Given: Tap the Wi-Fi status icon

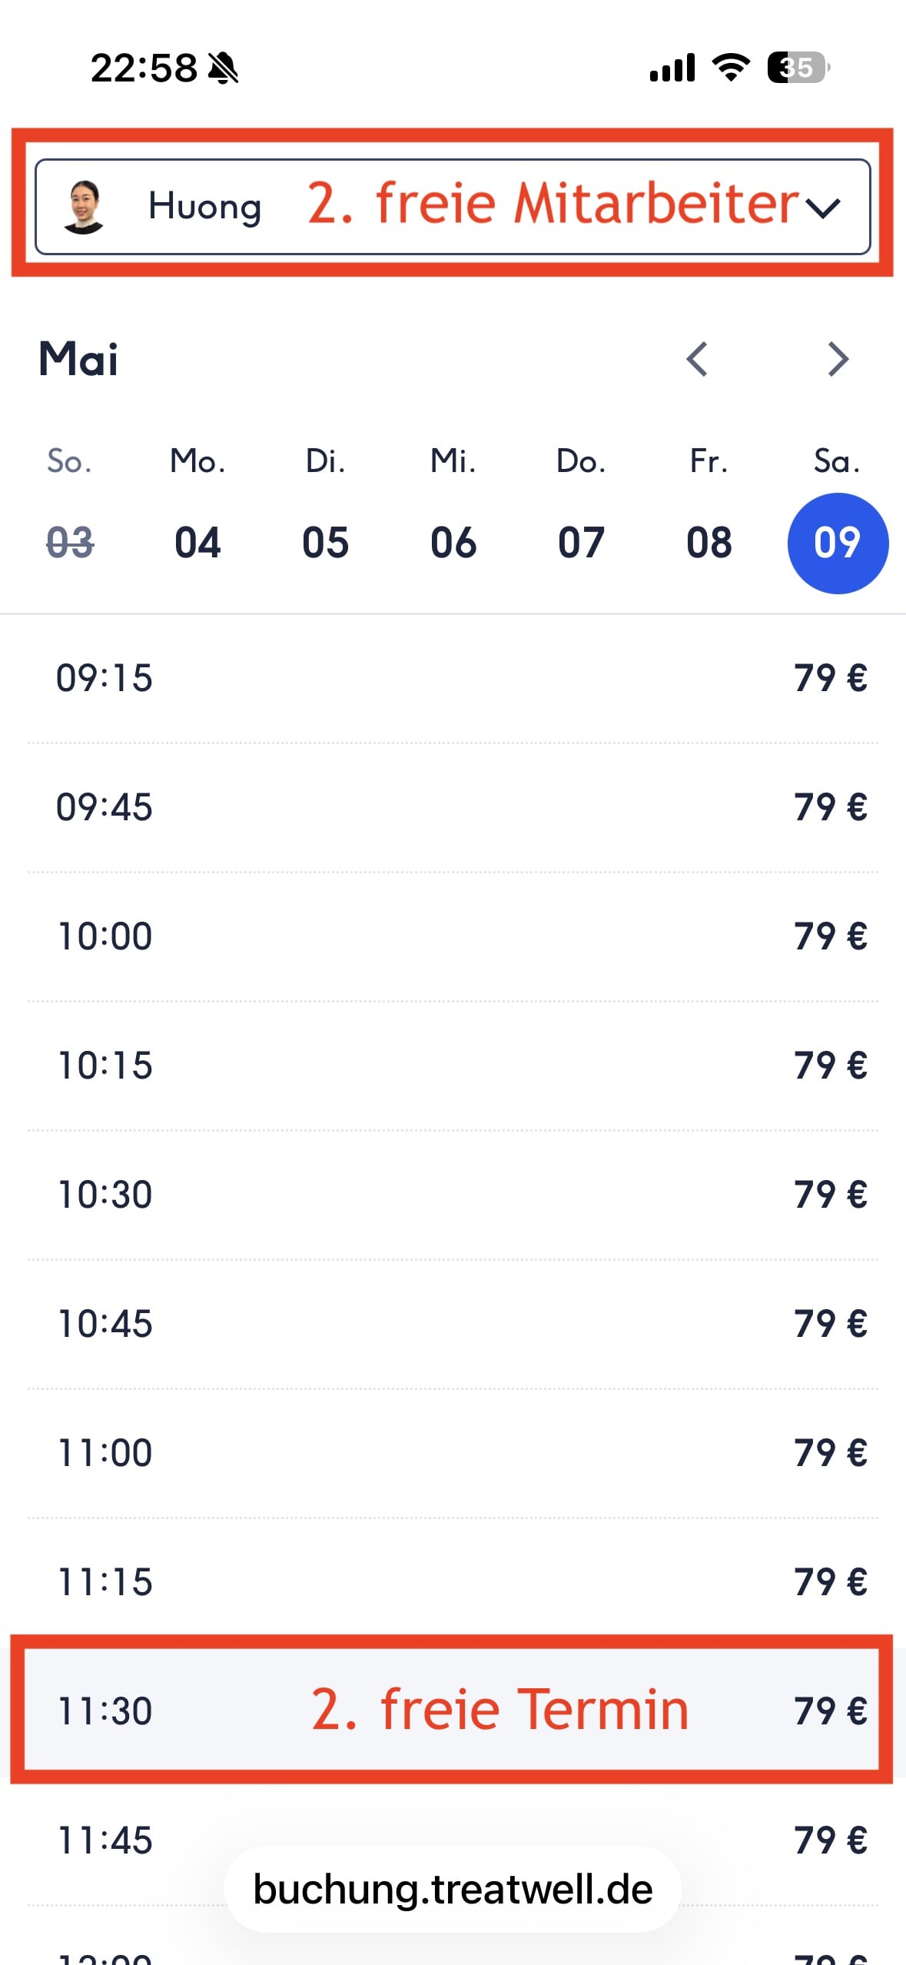Looking at the screenshot, I should 731,68.
